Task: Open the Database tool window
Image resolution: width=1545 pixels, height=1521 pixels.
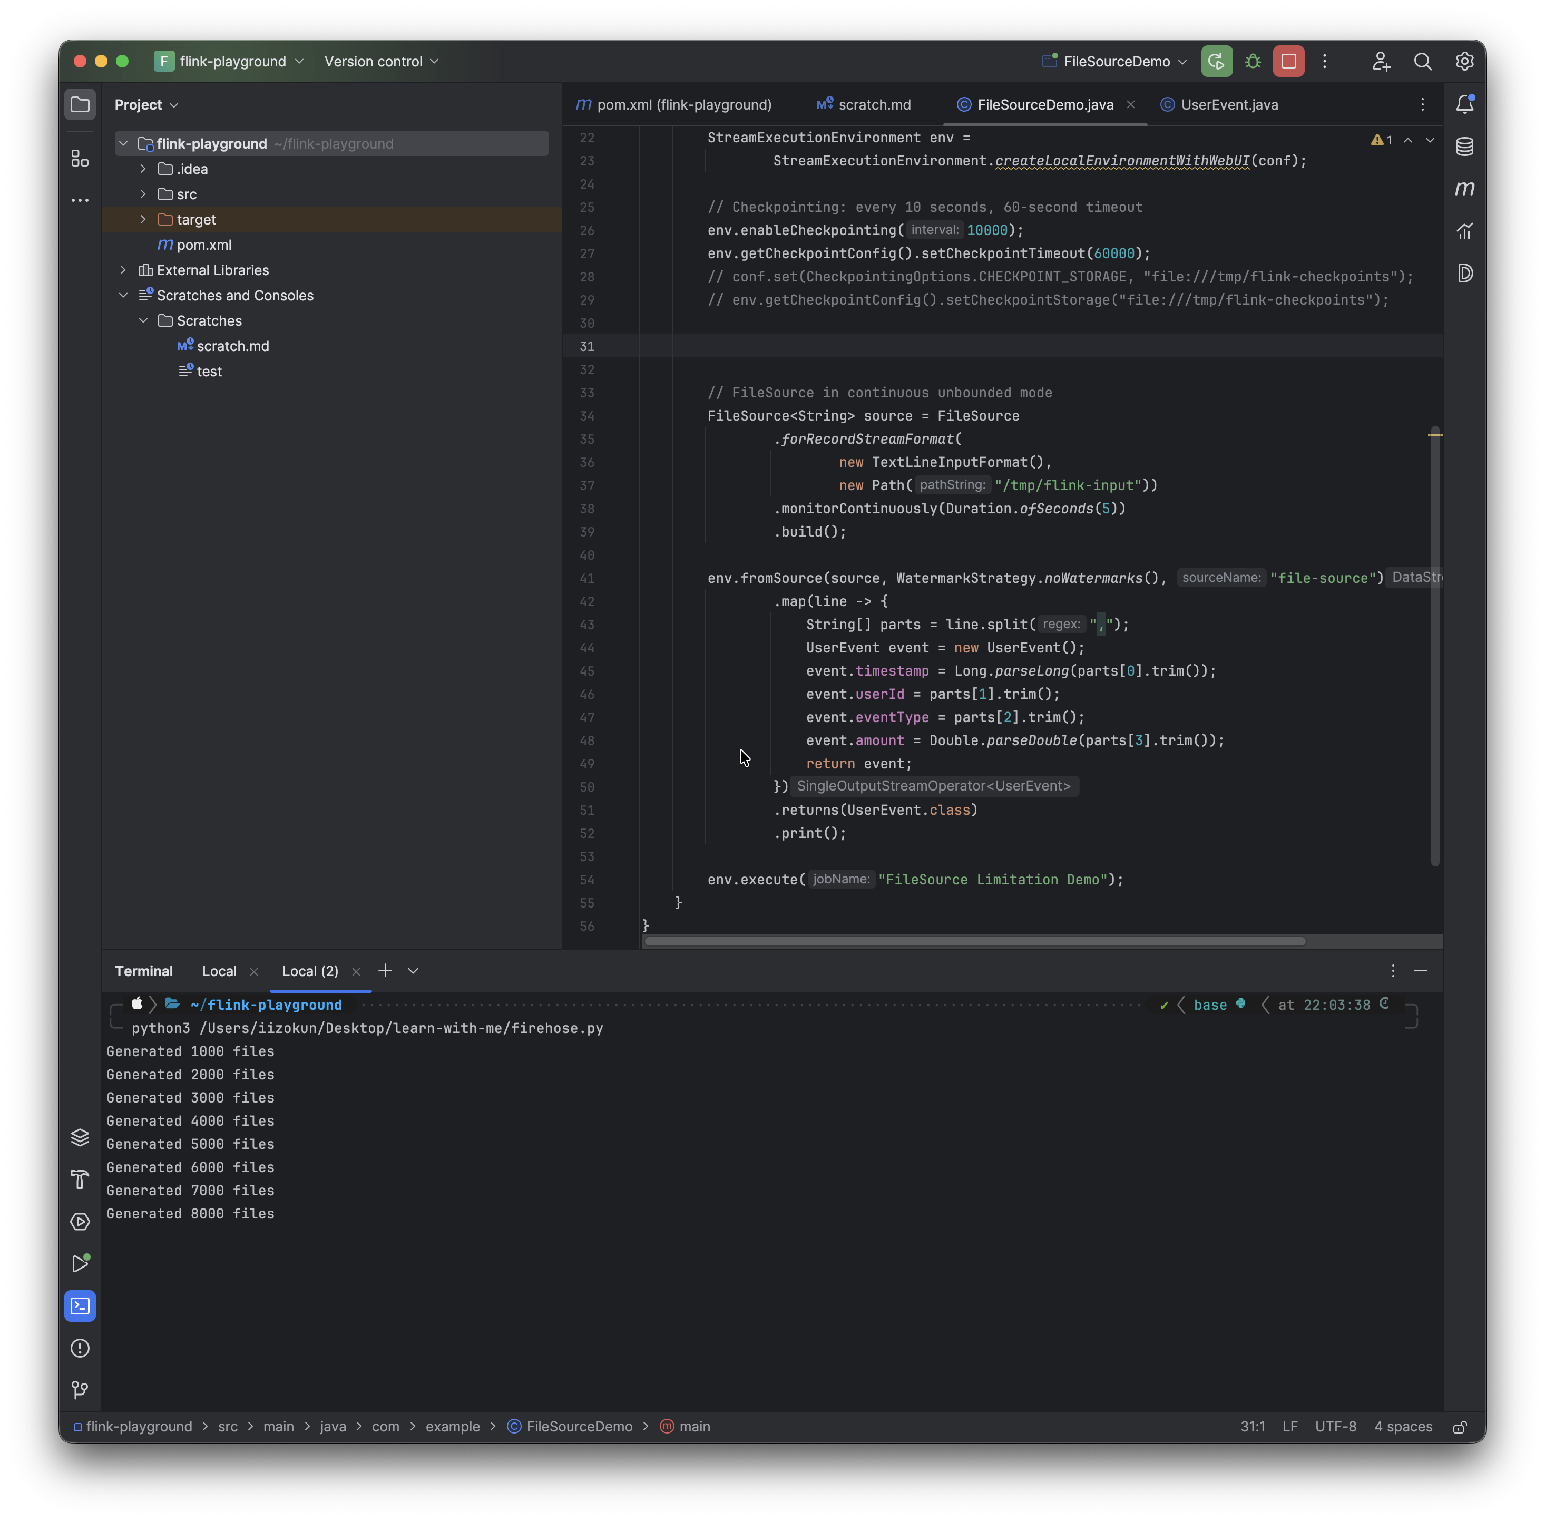Action: (1464, 146)
